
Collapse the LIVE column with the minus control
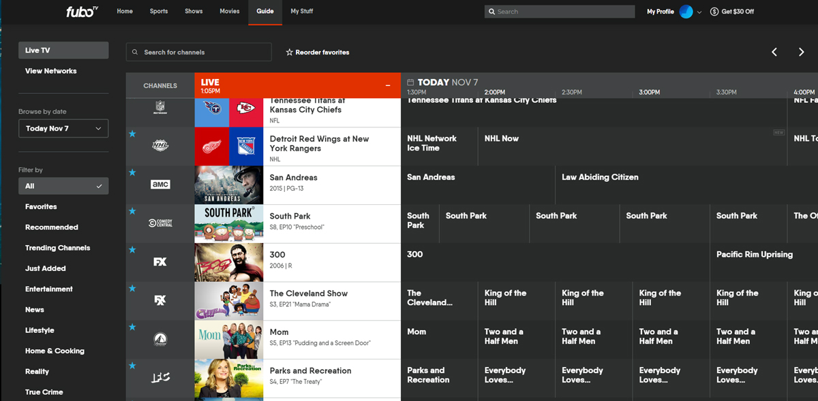point(389,86)
